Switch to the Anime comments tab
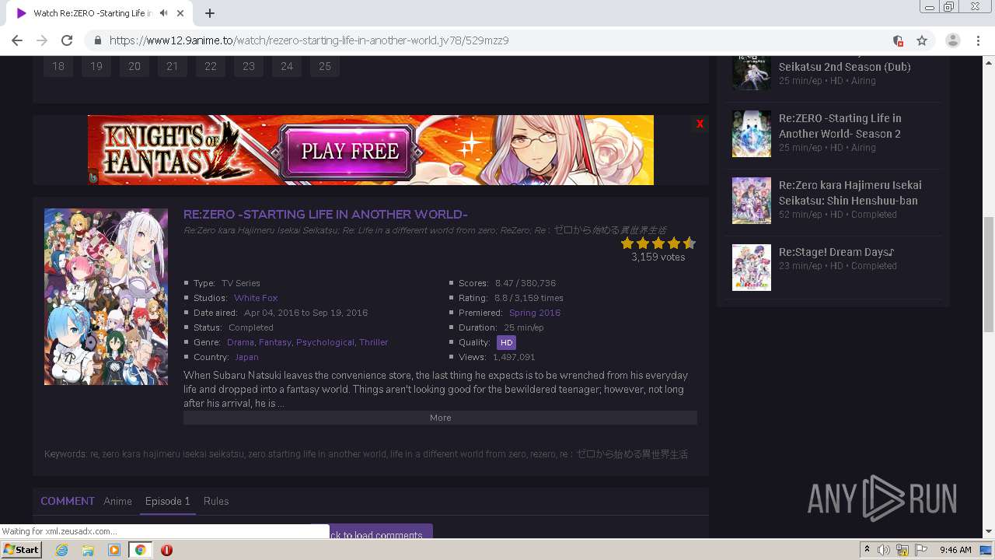Screen dimensions: 995x560 (x=118, y=502)
